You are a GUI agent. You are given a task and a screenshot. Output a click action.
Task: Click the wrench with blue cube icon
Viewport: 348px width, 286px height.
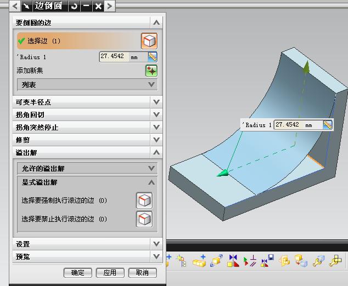point(318,261)
